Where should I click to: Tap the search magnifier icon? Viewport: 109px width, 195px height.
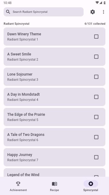coord(8,12)
